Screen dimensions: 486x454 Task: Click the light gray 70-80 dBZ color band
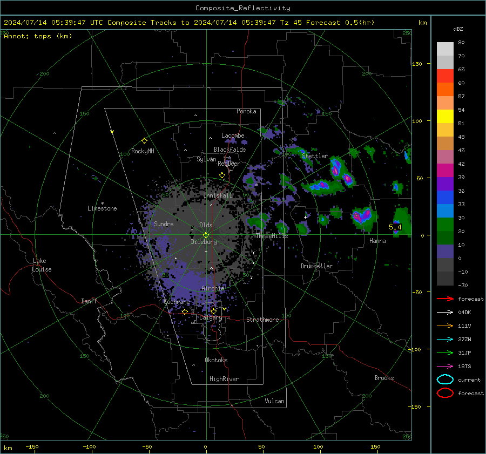[445, 49]
